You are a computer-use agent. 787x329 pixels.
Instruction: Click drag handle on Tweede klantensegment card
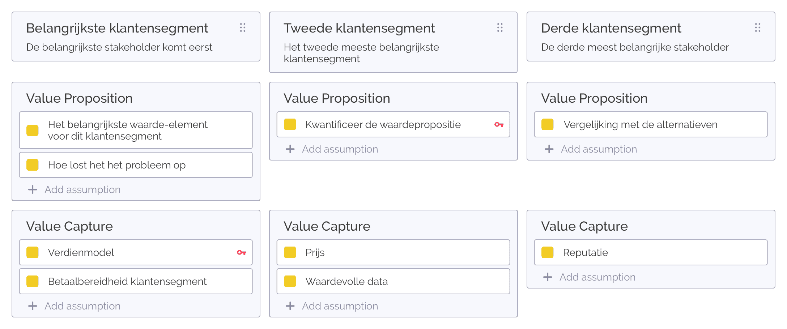pos(500,28)
